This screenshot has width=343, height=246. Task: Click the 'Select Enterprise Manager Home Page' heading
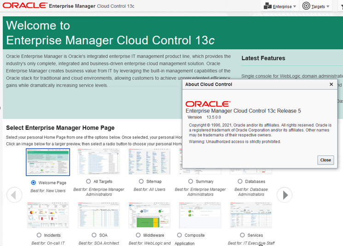coord(60,128)
